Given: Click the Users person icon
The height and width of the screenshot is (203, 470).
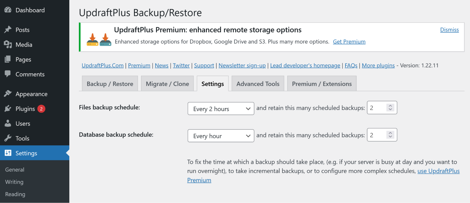Looking at the screenshot, I should [8, 123].
